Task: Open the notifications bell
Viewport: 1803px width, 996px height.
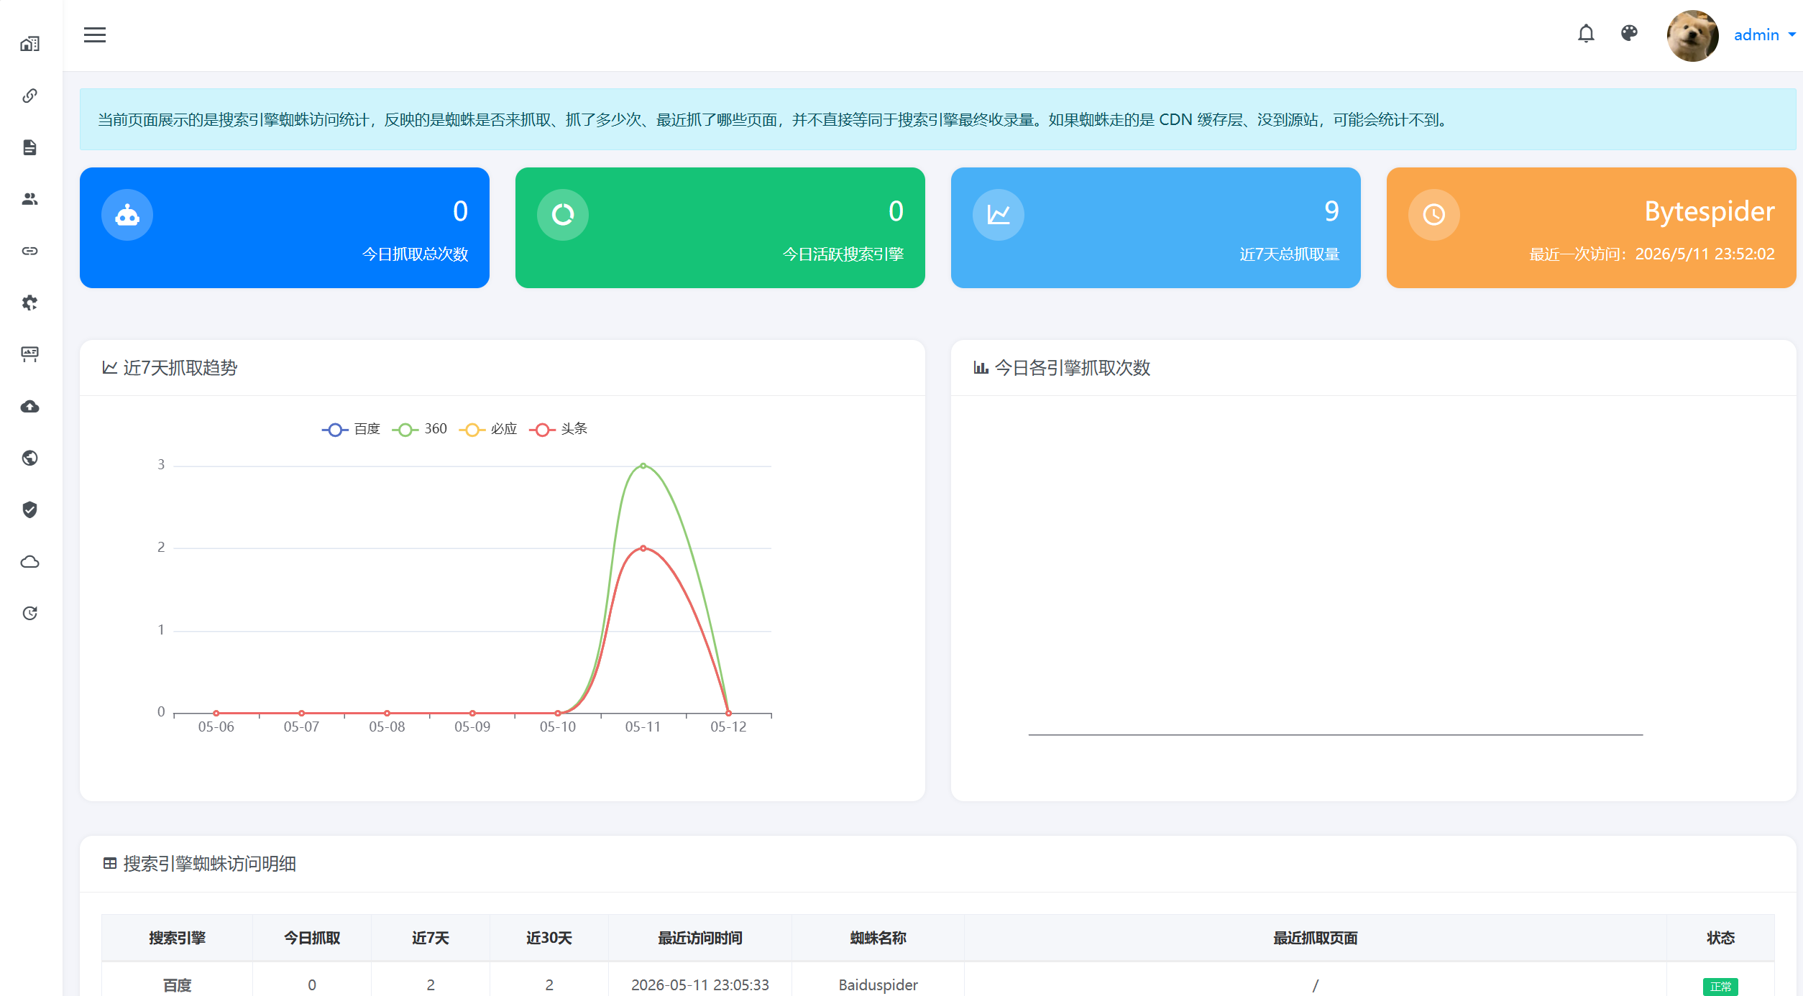Action: pos(1586,34)
